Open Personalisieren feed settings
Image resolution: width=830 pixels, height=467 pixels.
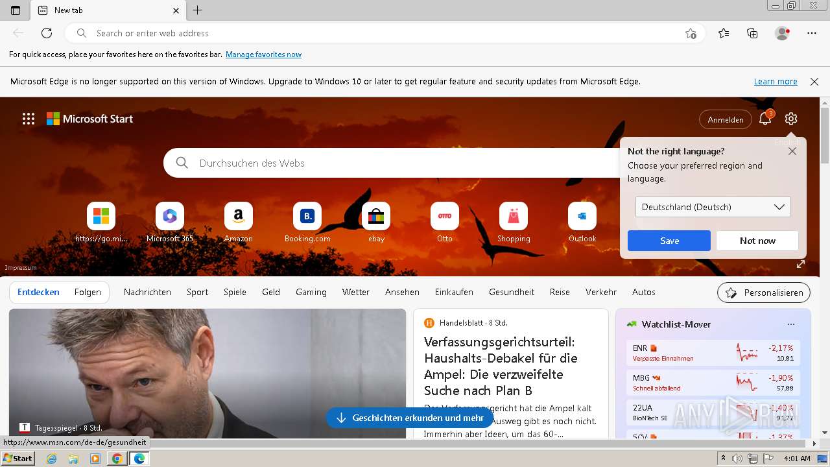point(764,293)
